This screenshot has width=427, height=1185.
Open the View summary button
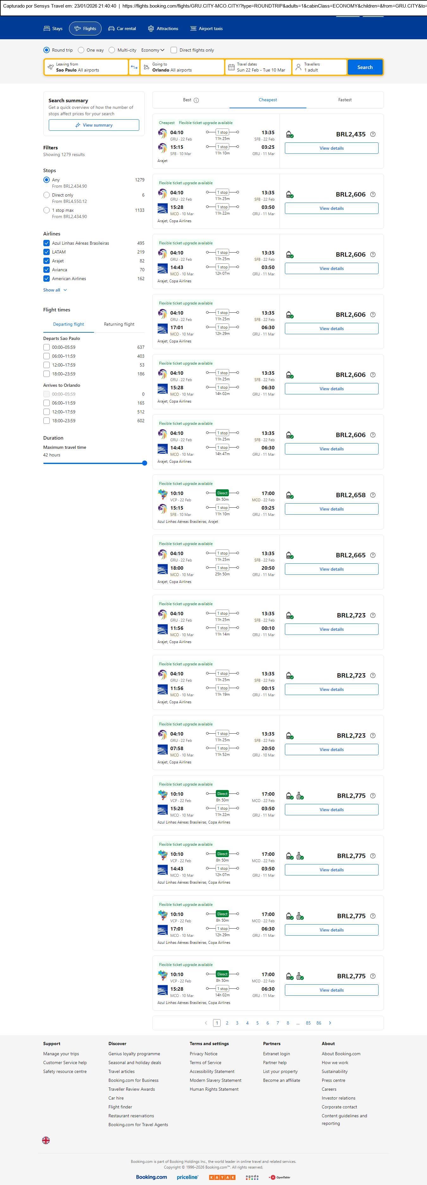tap(94, 125)
